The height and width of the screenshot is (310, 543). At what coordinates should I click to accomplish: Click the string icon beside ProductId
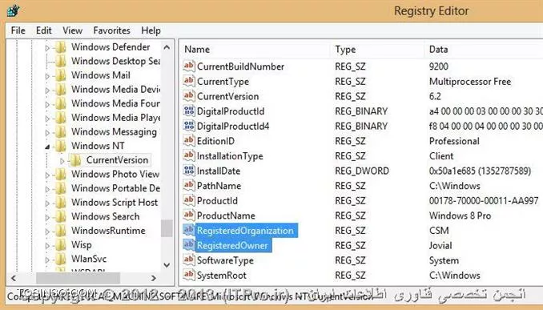coord(189,200)
